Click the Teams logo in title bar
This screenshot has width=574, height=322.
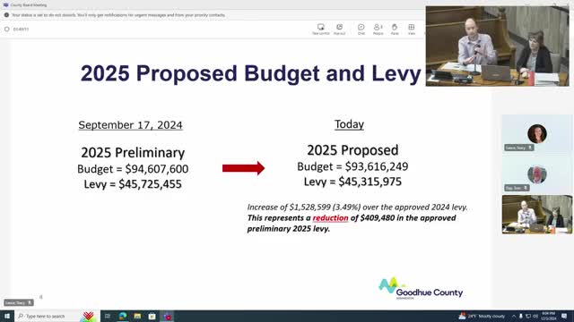pyautogui.click(x=6, y=4)
